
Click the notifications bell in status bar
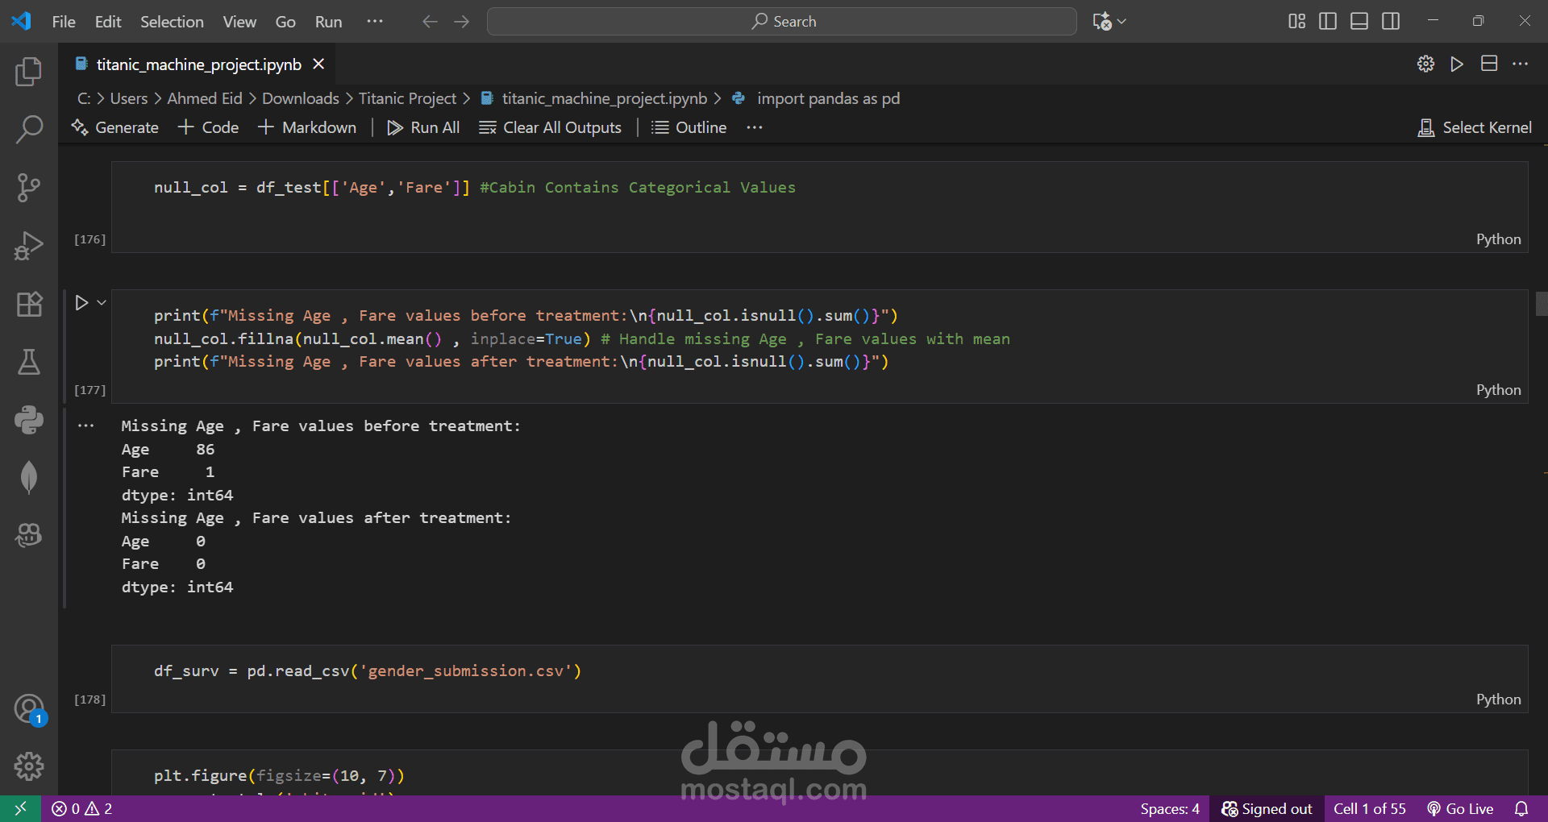pos(1521,809)
